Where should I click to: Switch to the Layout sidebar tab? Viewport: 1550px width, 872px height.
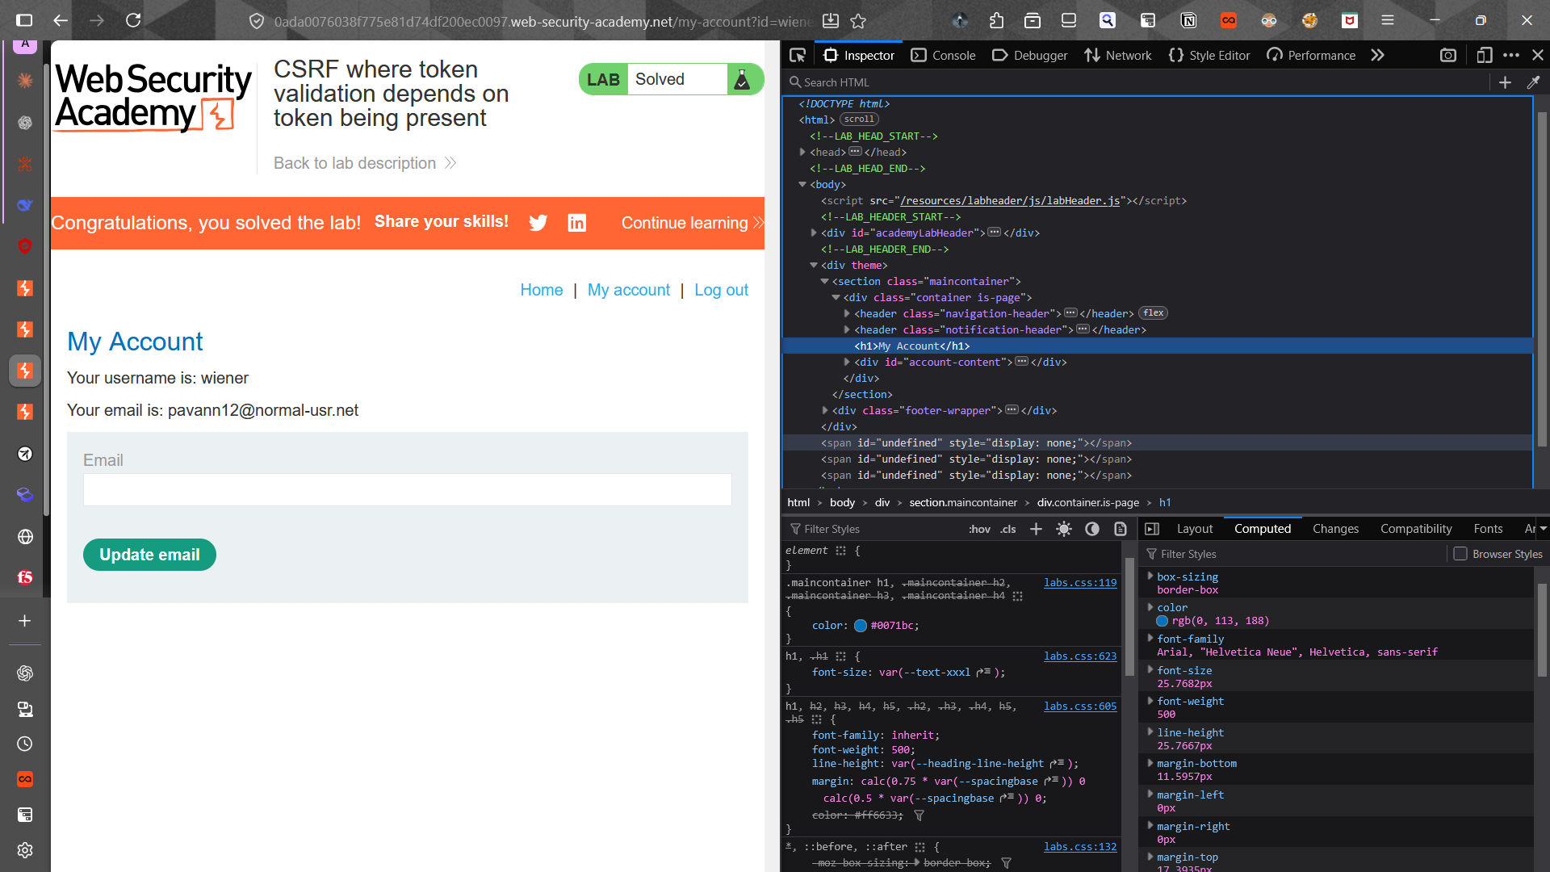click(1195, 529)
